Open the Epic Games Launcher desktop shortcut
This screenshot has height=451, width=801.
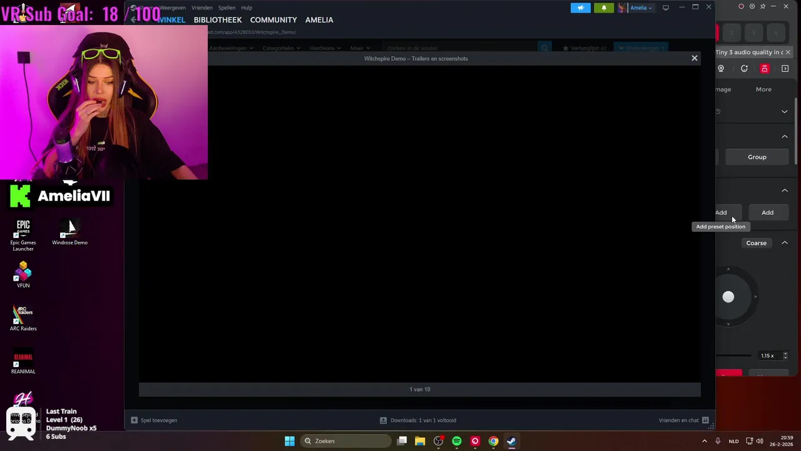tap(23, 235)
